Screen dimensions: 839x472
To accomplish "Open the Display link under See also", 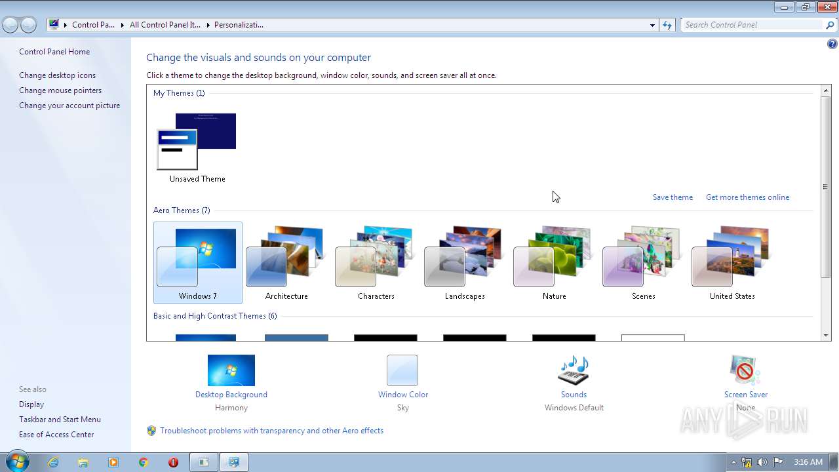I will [31, 404].
